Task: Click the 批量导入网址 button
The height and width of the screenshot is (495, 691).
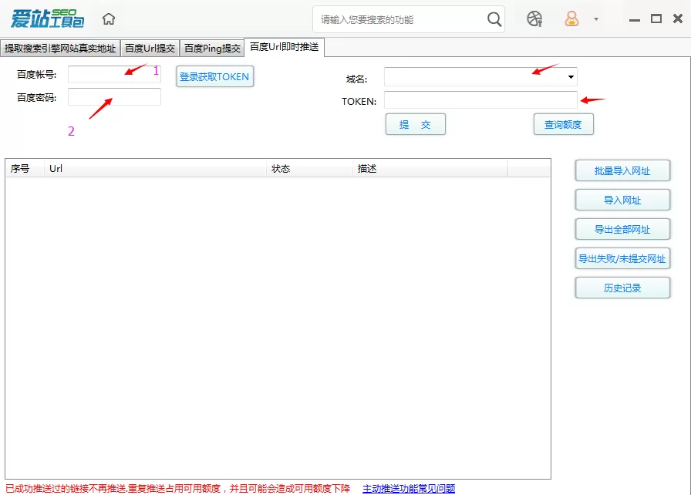Action: (x=622, y=171)
